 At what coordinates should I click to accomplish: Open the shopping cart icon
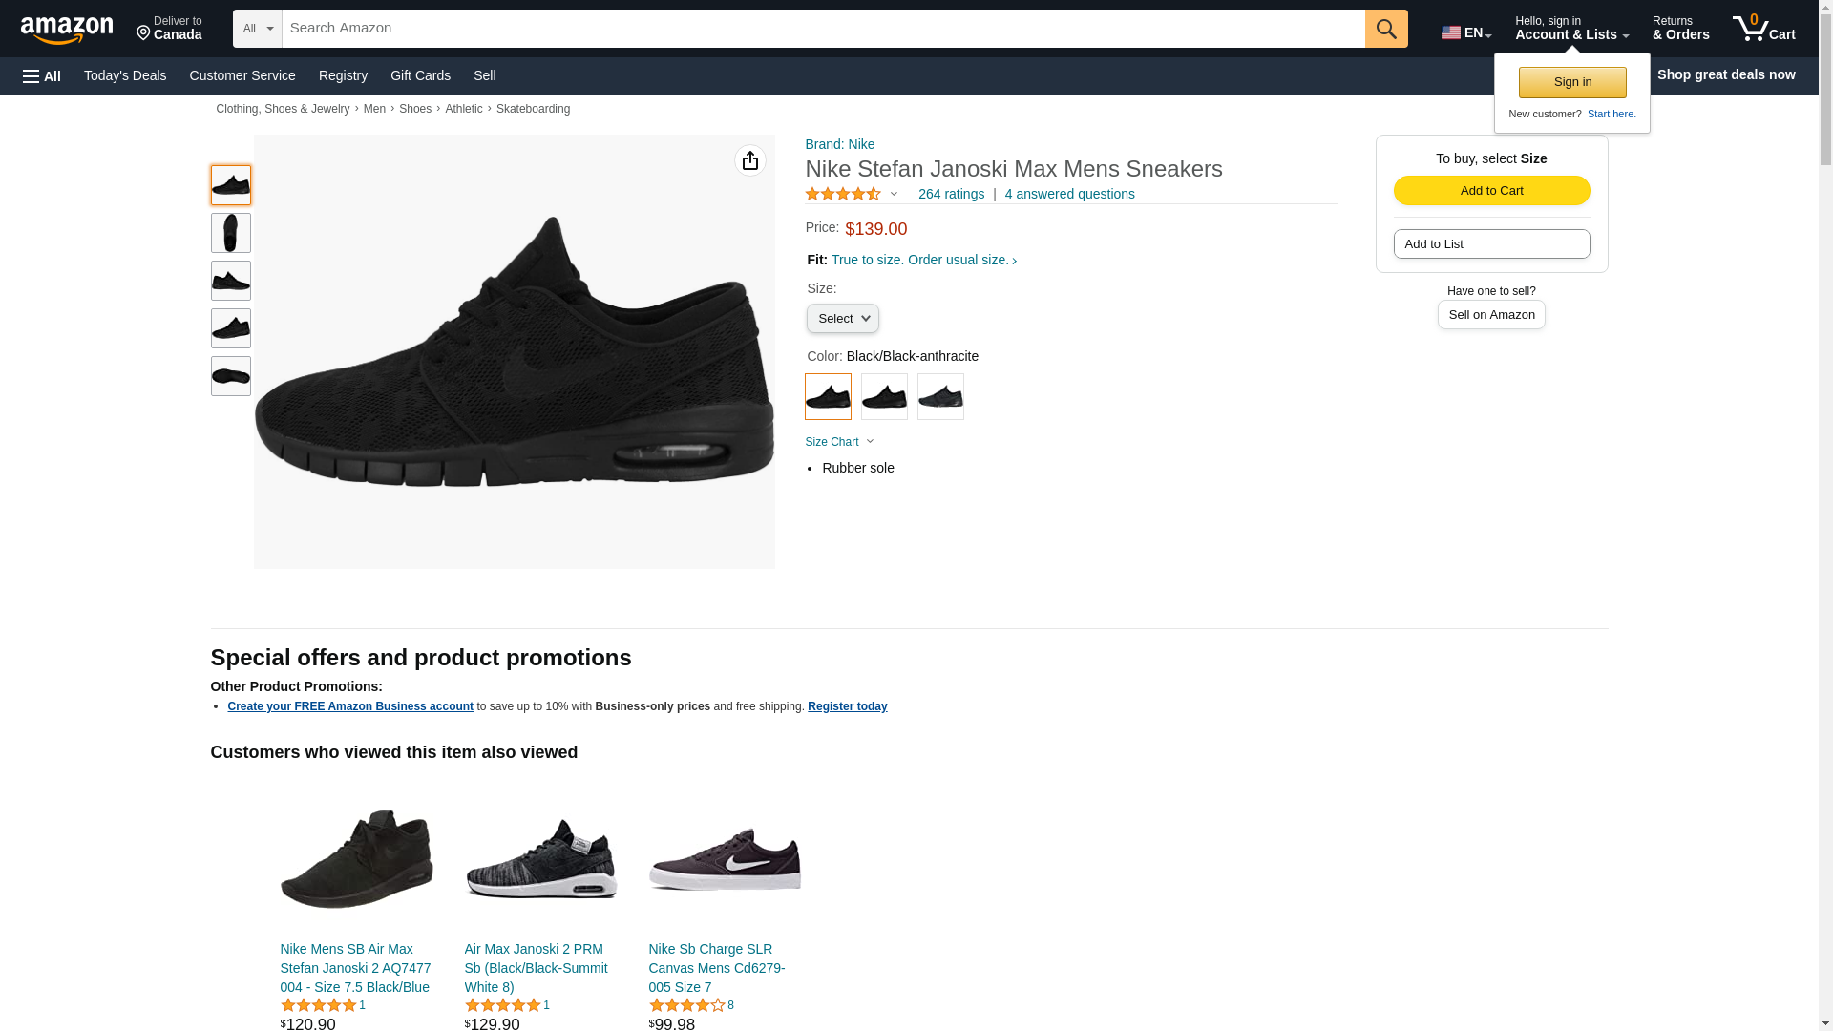(x=1762, y=29)
